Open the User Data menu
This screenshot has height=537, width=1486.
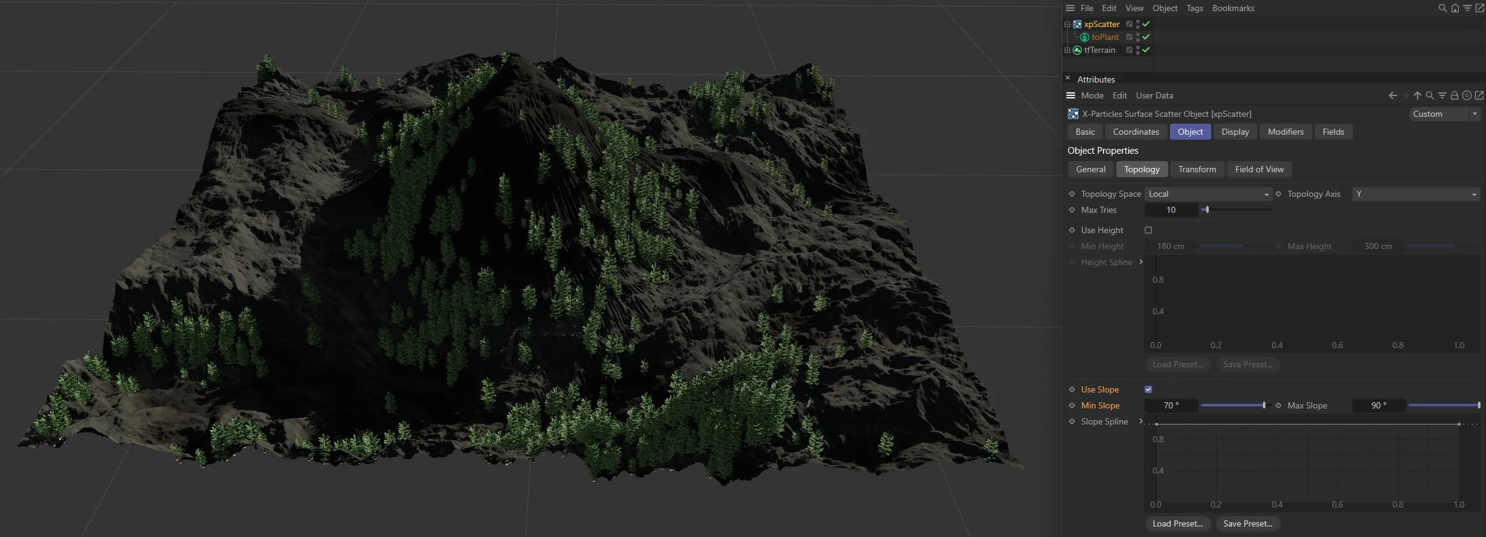coord(1155,95)
